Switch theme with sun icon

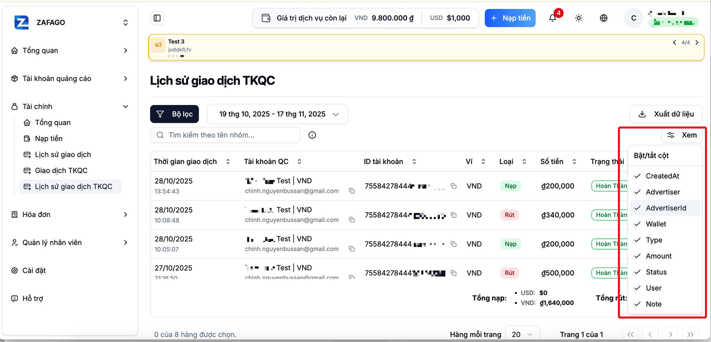(x=579, y=18)
